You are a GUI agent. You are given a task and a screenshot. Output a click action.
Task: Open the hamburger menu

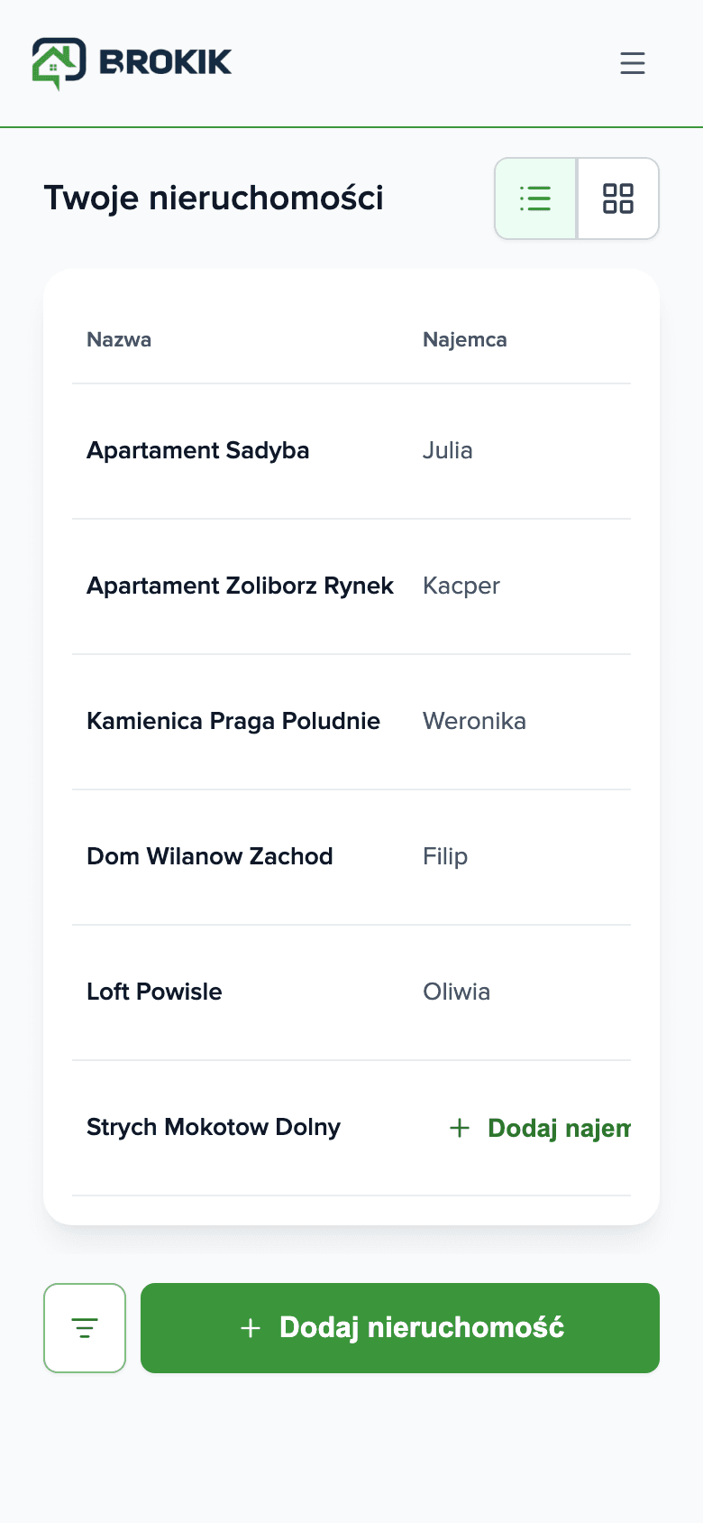click(x=633, y=63)
